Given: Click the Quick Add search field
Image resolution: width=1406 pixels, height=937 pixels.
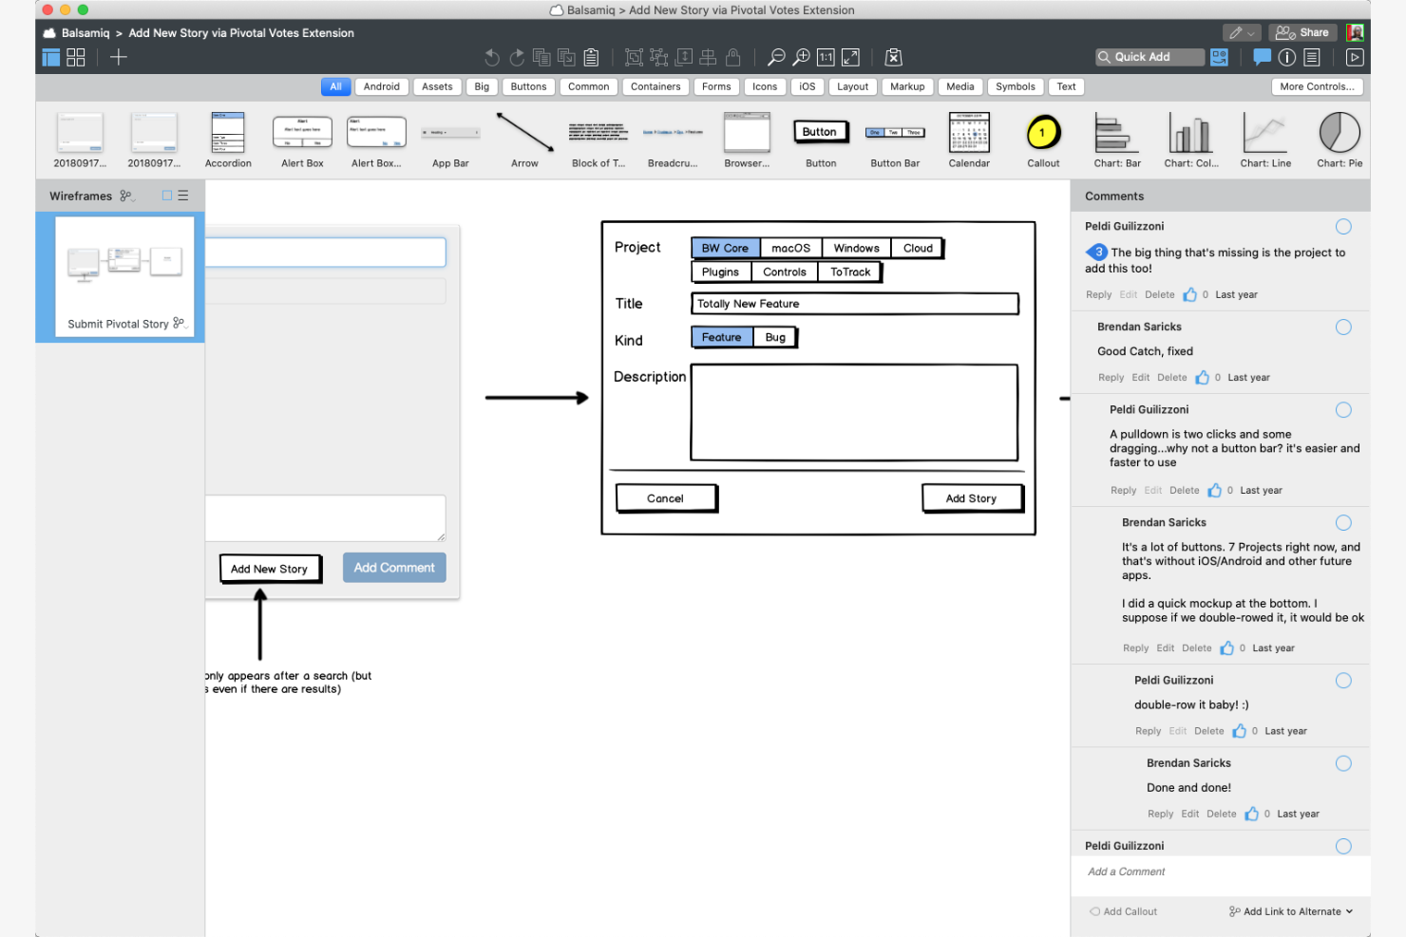Looking at the screenshot, I should (1149, 57).
